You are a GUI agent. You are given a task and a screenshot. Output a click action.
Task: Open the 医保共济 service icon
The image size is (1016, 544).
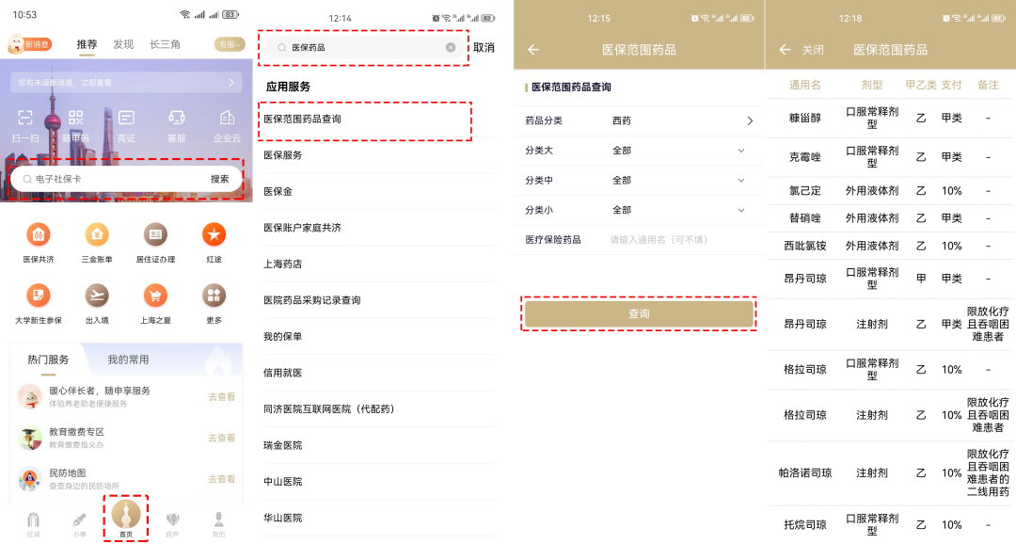[x=39, y=235]
